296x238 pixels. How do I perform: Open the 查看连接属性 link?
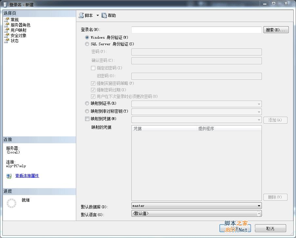pos(27,176)
